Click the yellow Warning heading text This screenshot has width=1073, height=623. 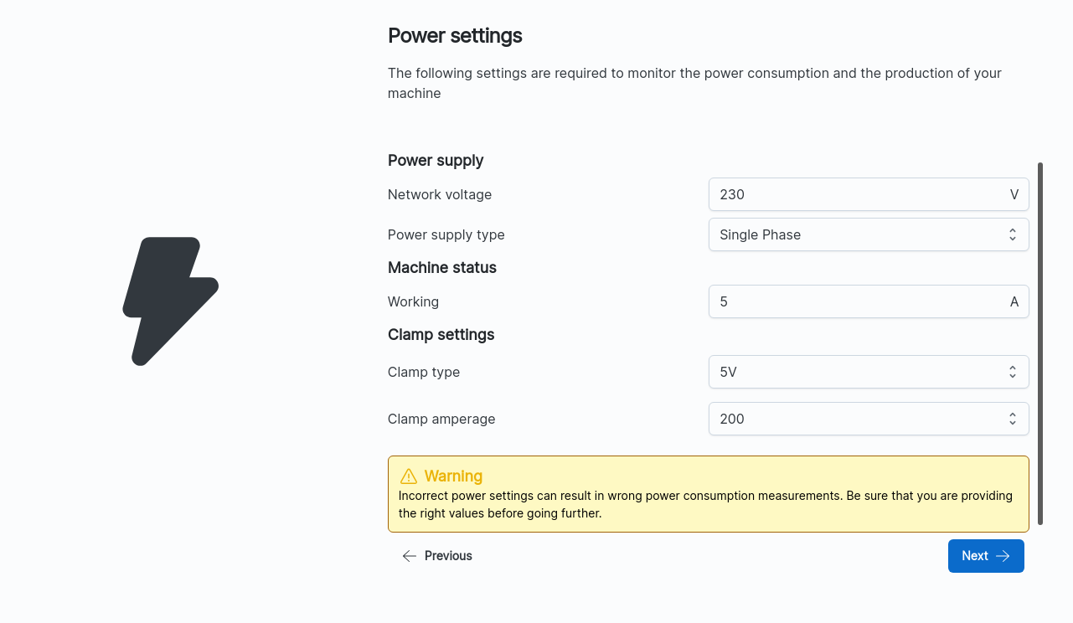(453, 476)
